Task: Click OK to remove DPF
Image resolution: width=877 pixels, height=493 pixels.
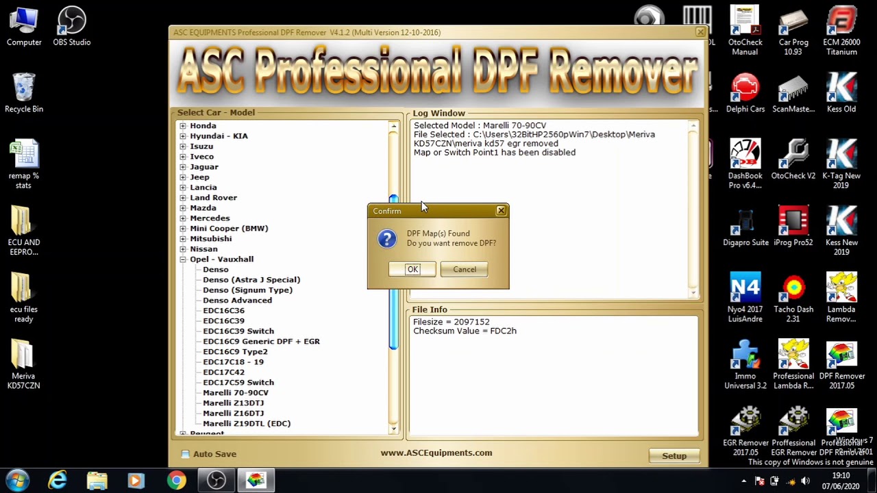Action: tap(412, 269)
